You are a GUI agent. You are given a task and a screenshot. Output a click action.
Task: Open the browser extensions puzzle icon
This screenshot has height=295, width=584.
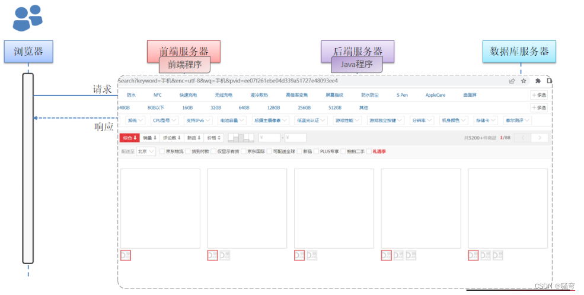coord(538,81)
